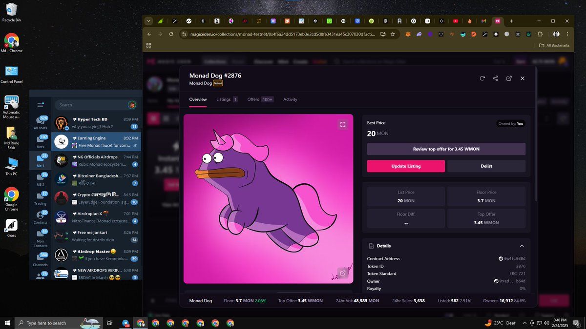Reload the Magic Eden page
Viewport: 586px width, 329px height.
[171, 34]
